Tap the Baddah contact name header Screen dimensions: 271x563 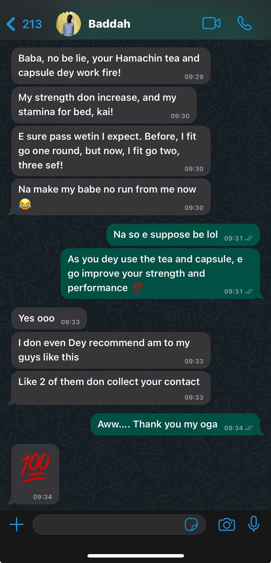(x=109, y=24)
